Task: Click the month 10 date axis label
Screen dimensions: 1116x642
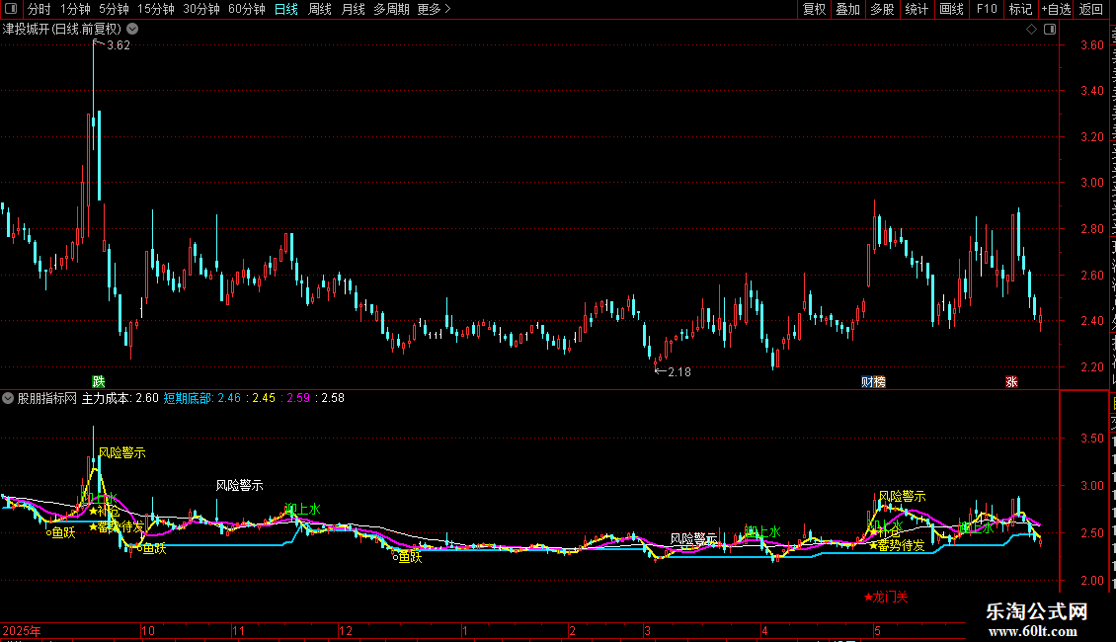Action: coord(148,630)
